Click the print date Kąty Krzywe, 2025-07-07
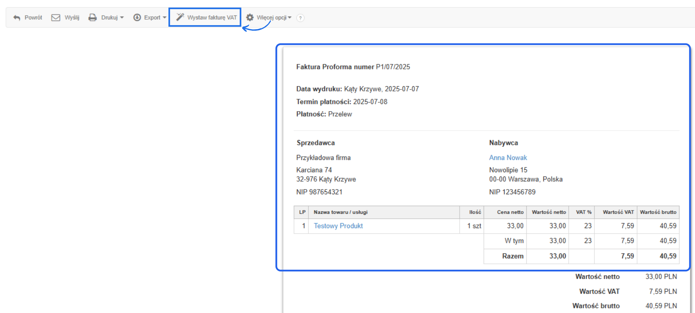 [x=382, y=89]
